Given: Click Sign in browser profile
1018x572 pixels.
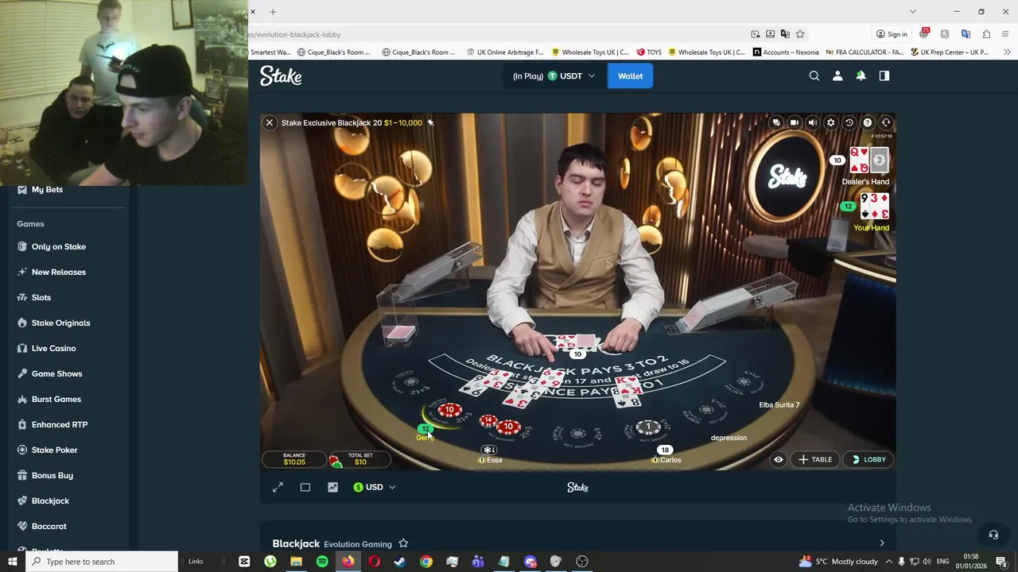Looking at the screenshot, I should coord(892,34).
